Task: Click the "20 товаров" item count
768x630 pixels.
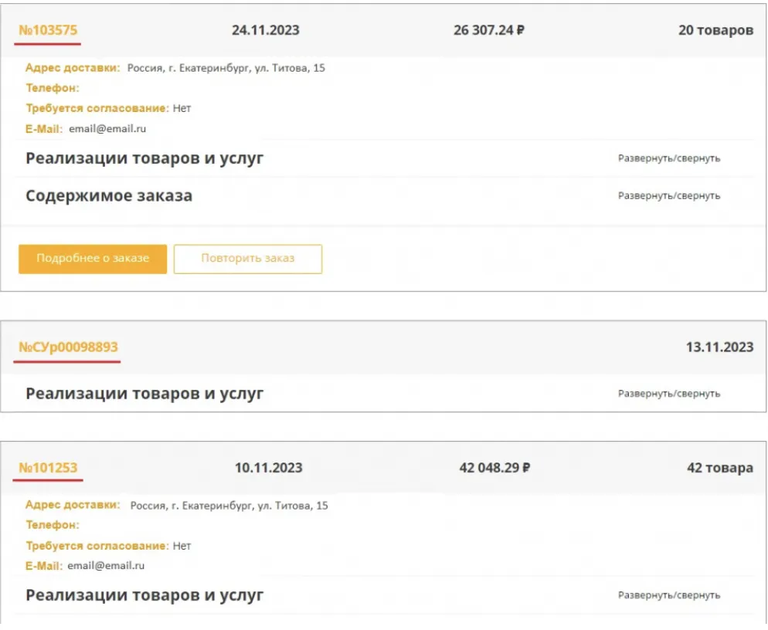Action: [715, 31]
